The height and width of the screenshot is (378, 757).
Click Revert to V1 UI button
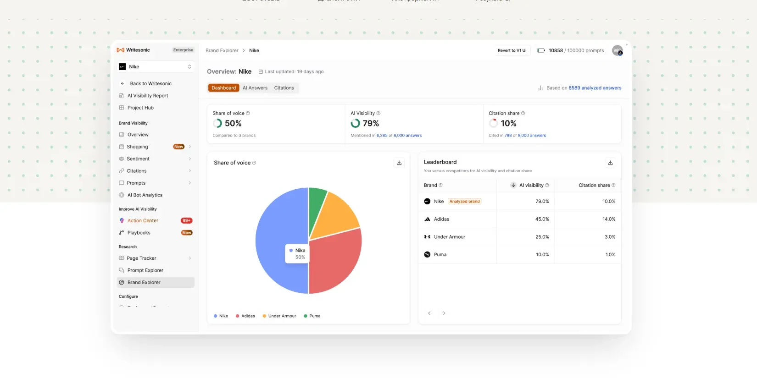(x=512, y=50)
